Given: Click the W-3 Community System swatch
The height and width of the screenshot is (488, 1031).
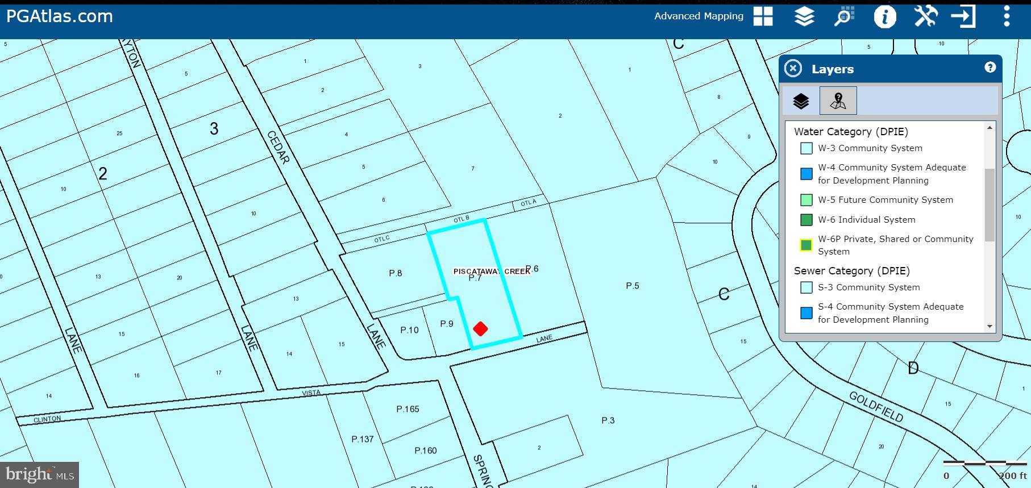Looking at the screenshot, I should pos(806,148).
